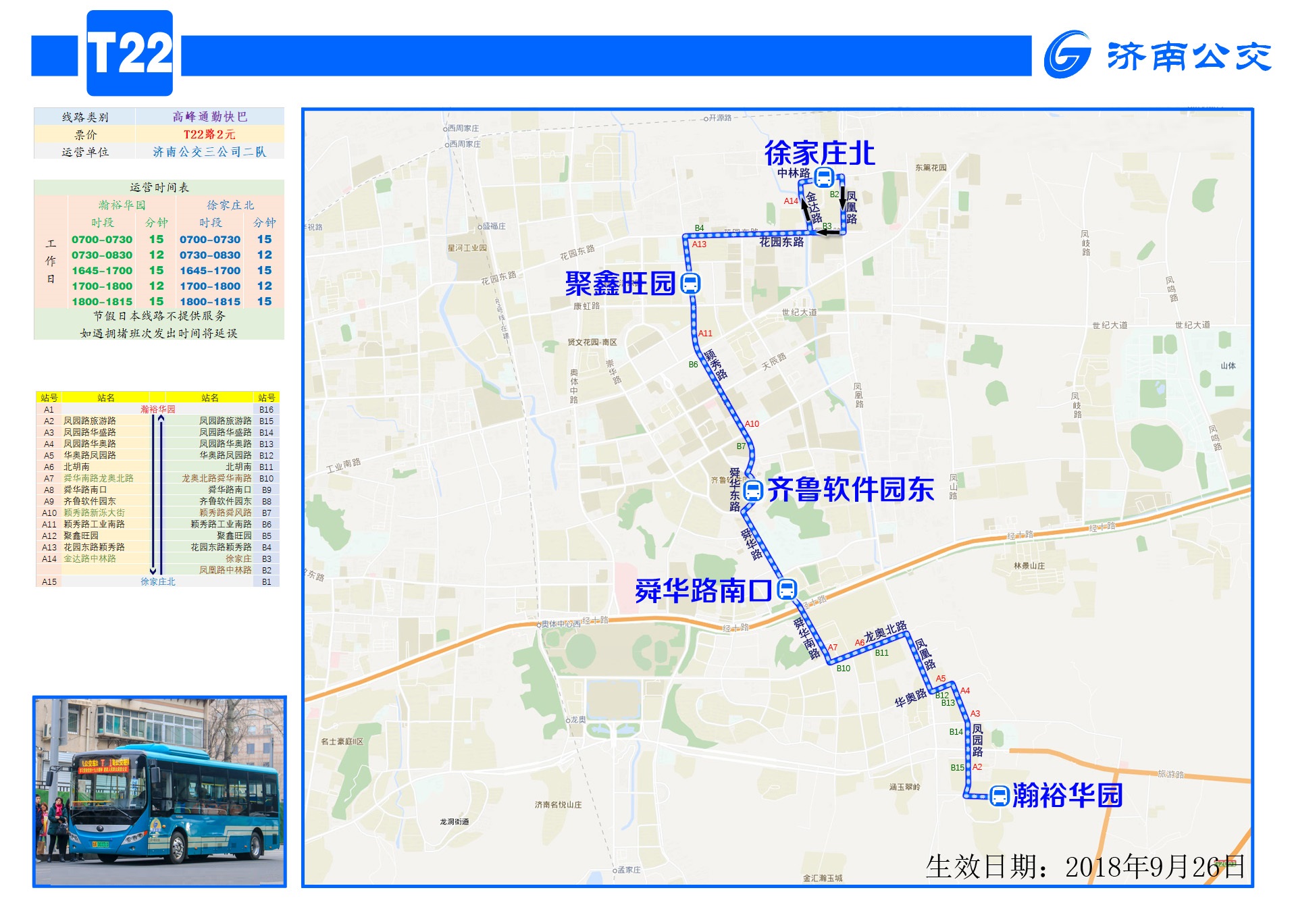Click the green B10 marker on the map
Screen dimensions: 1292x909
pyautogui.click(x=844, y=669)
